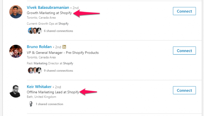The image size is (204, 116).
Task: Open Bruno Roldan's profile photo
Action: 16,51
